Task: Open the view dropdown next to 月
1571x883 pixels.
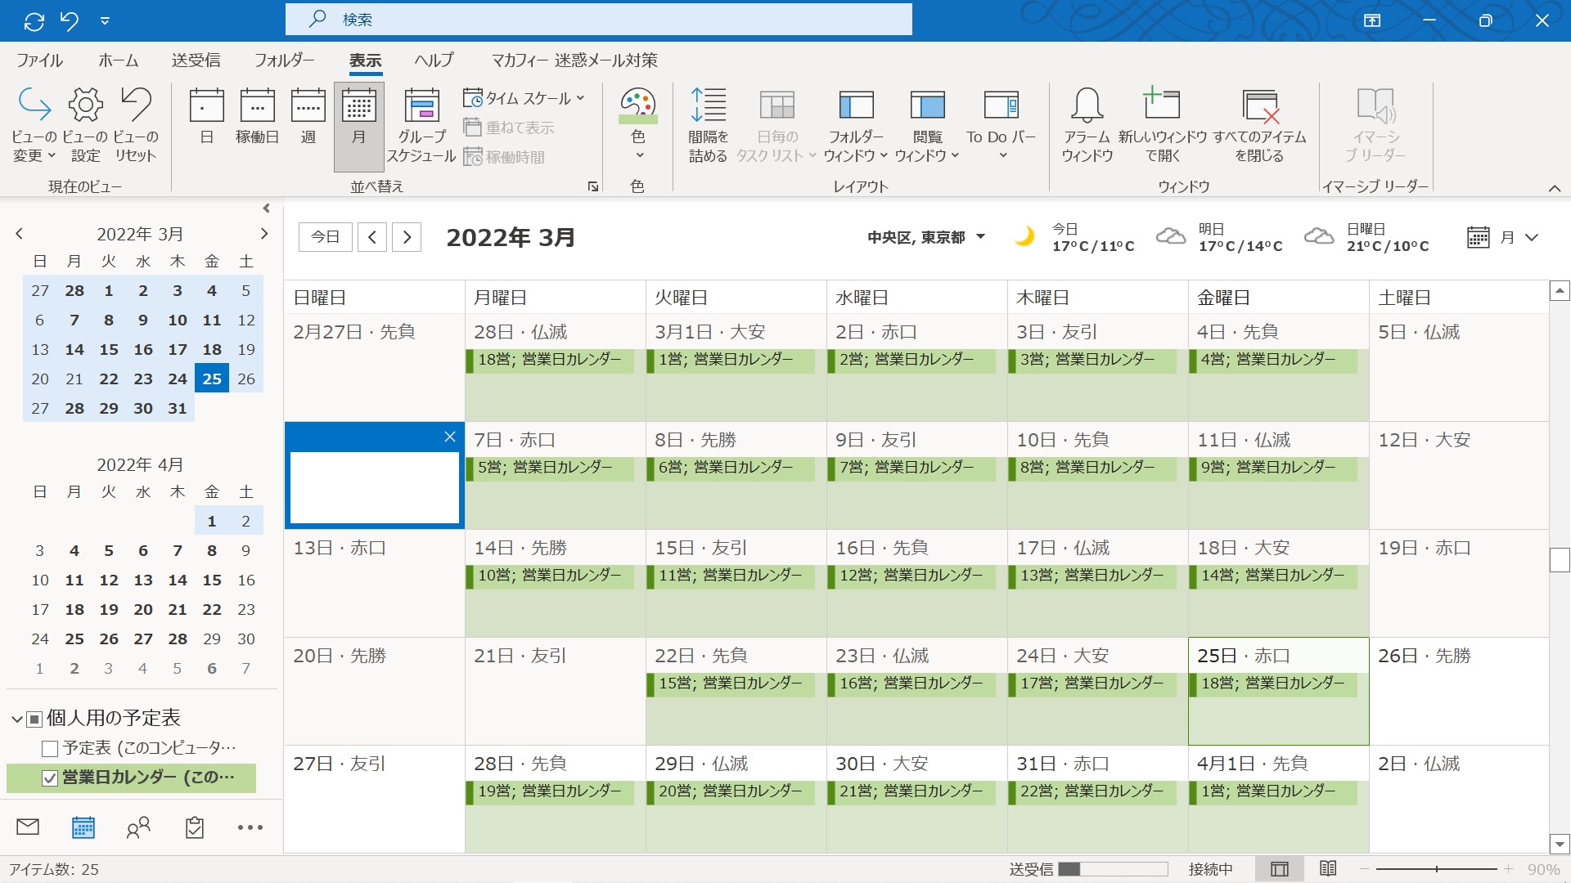Action: coord(1532,237)
